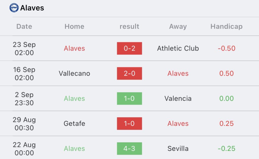Open the Getafe team page

[74, 124]
